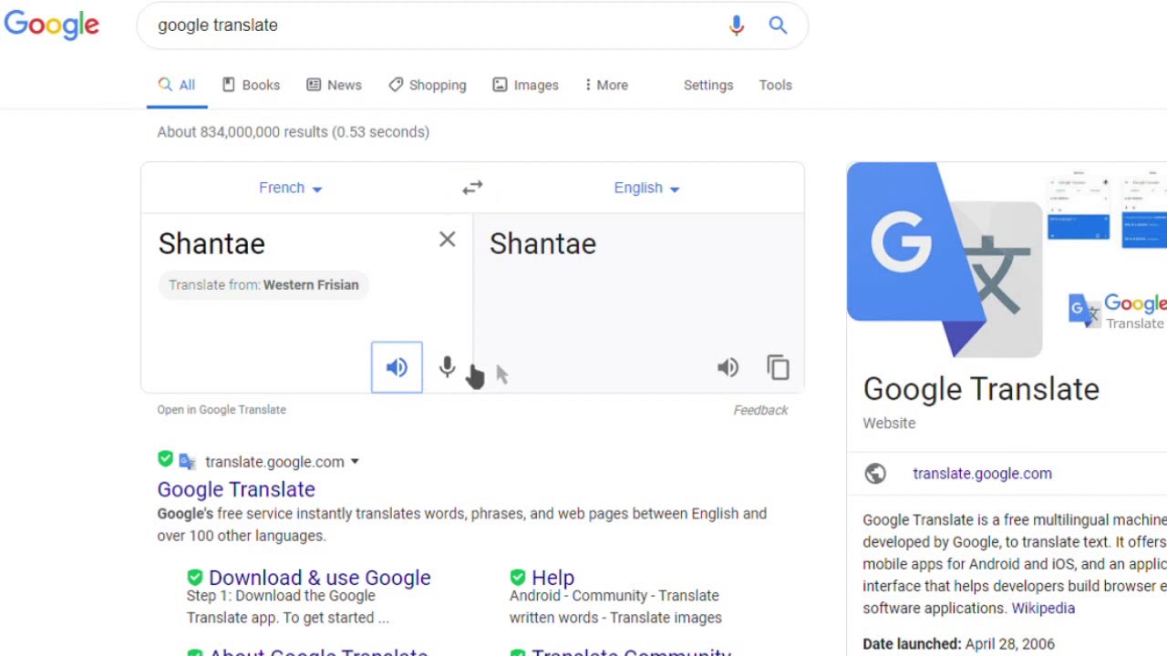Clear the source text Shantae
Image resolution: width=1167 pixels, height=656 pixels.
tap(447, 240)
